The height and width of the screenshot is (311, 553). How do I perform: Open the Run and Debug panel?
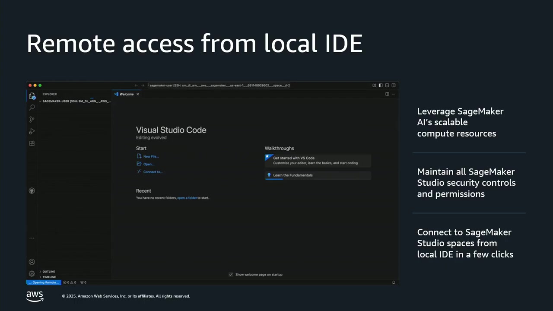(32, 131)
